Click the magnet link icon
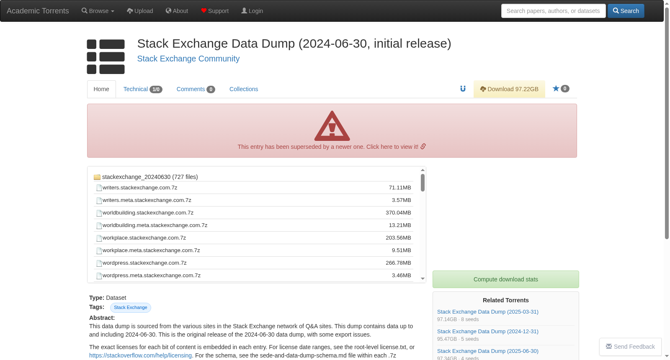 pyautogui.click(x=463, y=89)
